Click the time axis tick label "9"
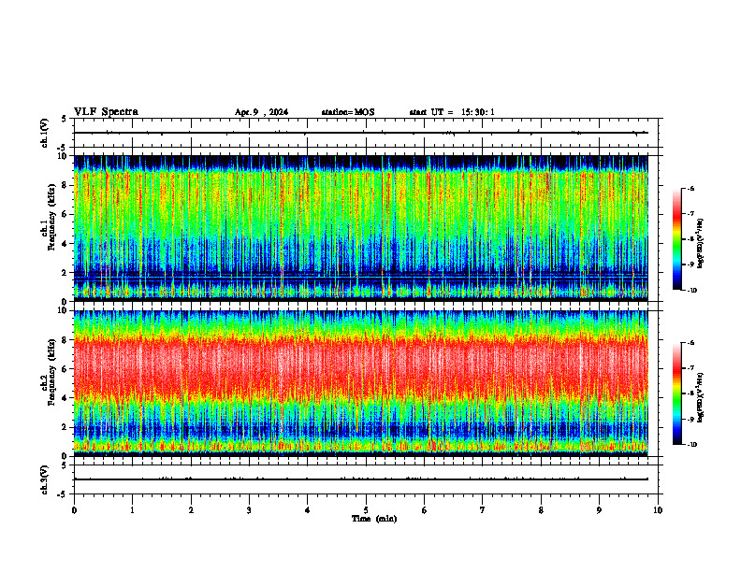Viewport: 741px width, 572px height. (x=599, y=510)
